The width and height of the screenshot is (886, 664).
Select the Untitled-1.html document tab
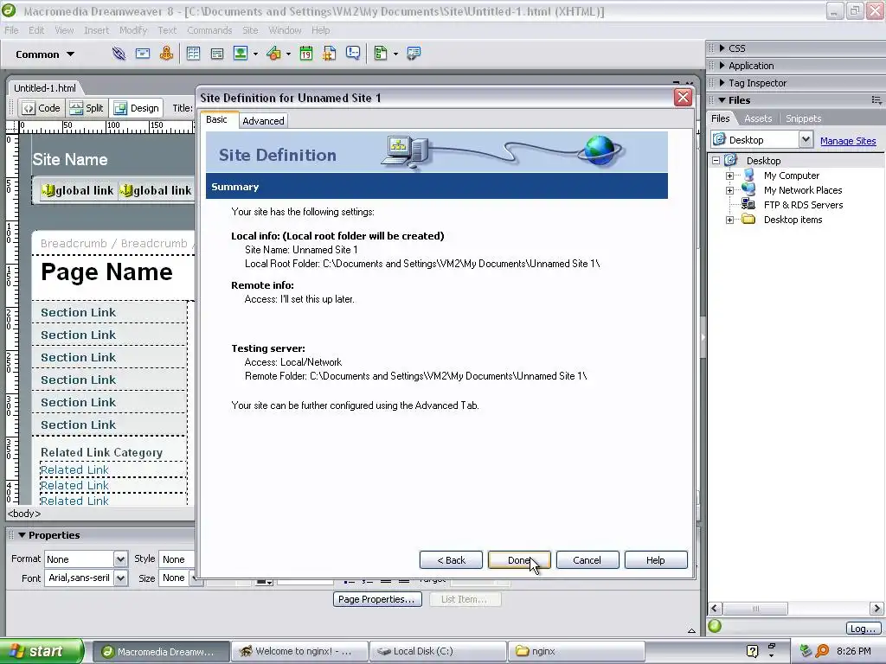pos(45,88)
